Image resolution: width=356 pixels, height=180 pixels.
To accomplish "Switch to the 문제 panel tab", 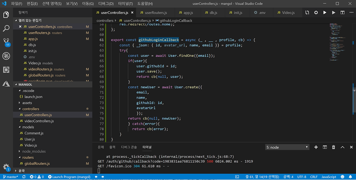I will 101,147.
